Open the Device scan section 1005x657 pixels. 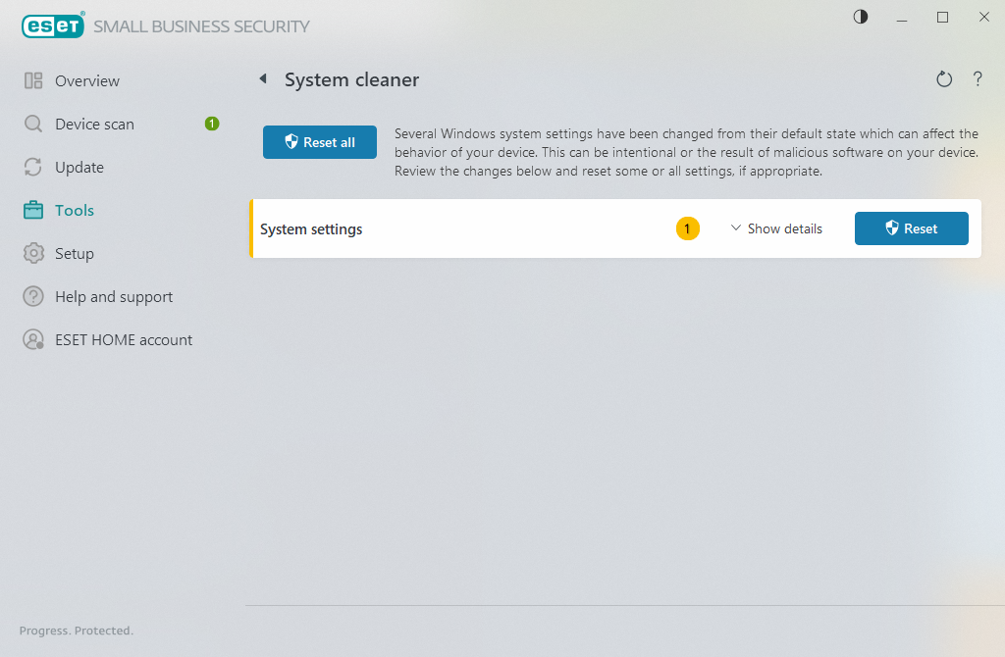click(x=95, y=125)
